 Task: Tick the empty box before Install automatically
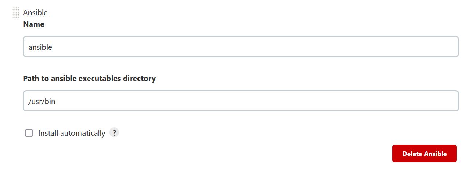pos(29,133)
